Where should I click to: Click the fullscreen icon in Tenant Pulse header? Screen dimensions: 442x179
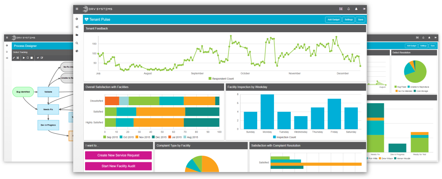pyautogui.click(x=341, y=9)
